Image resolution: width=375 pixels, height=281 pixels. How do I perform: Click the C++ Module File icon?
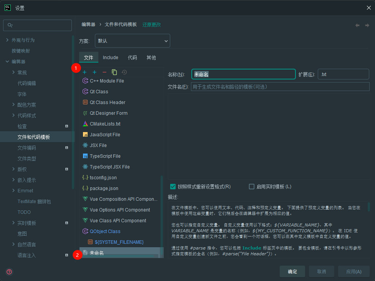[85, 81]
